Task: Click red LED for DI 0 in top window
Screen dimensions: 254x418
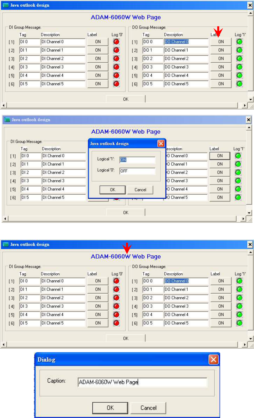Action: click(116, 41)
